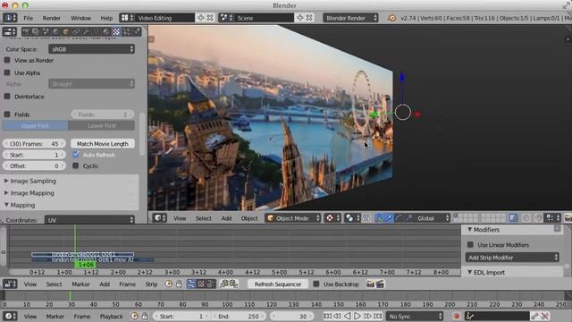
Task: Jump to next keyframe
Action: pyautogui.click(x=367, y=316)
